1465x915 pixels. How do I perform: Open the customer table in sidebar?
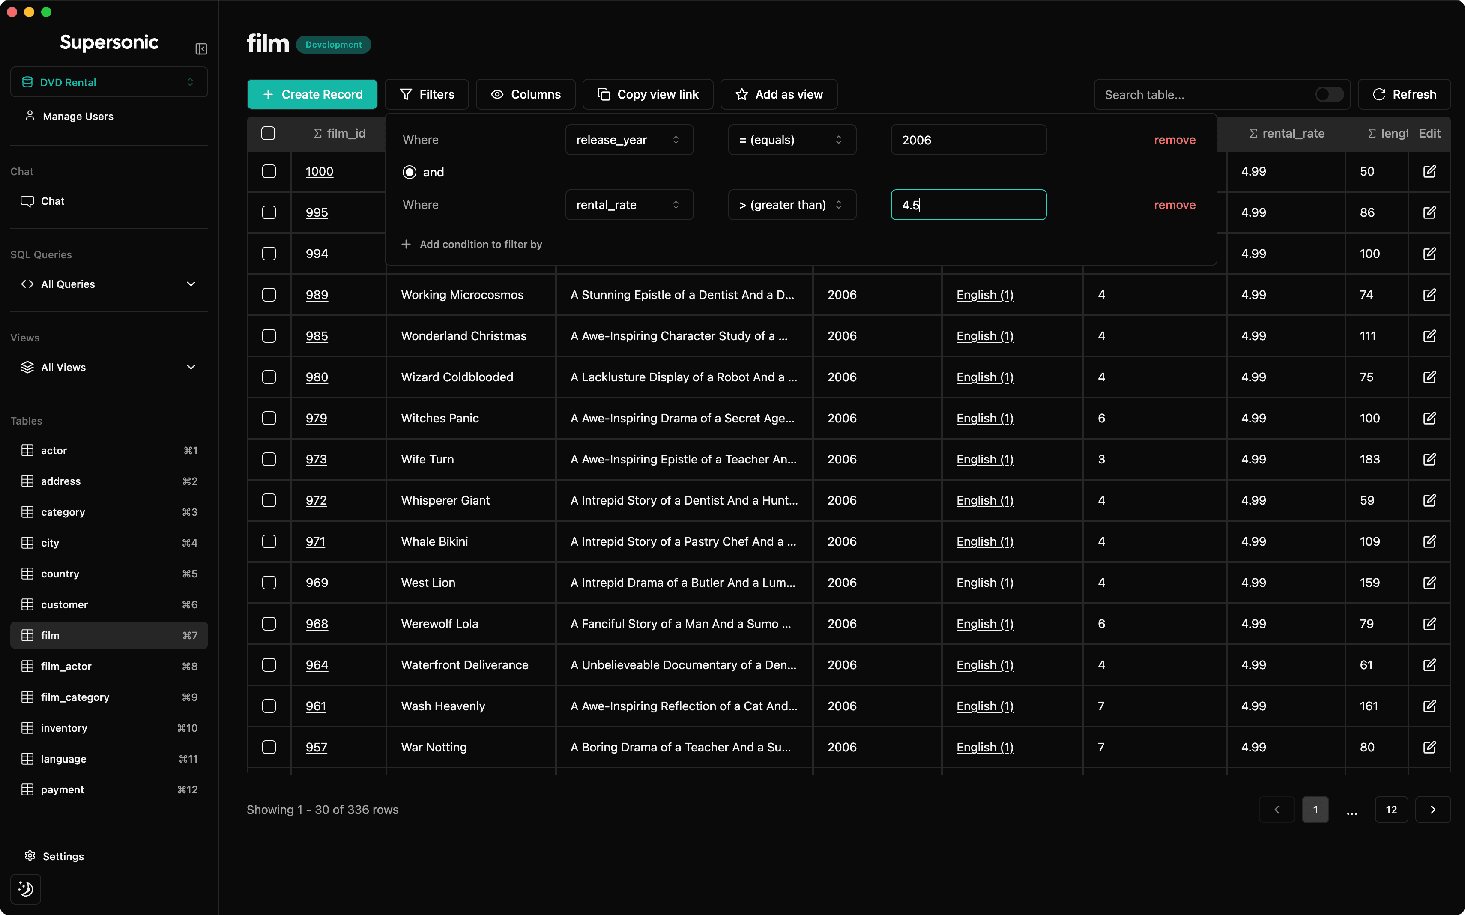[109, 604]
